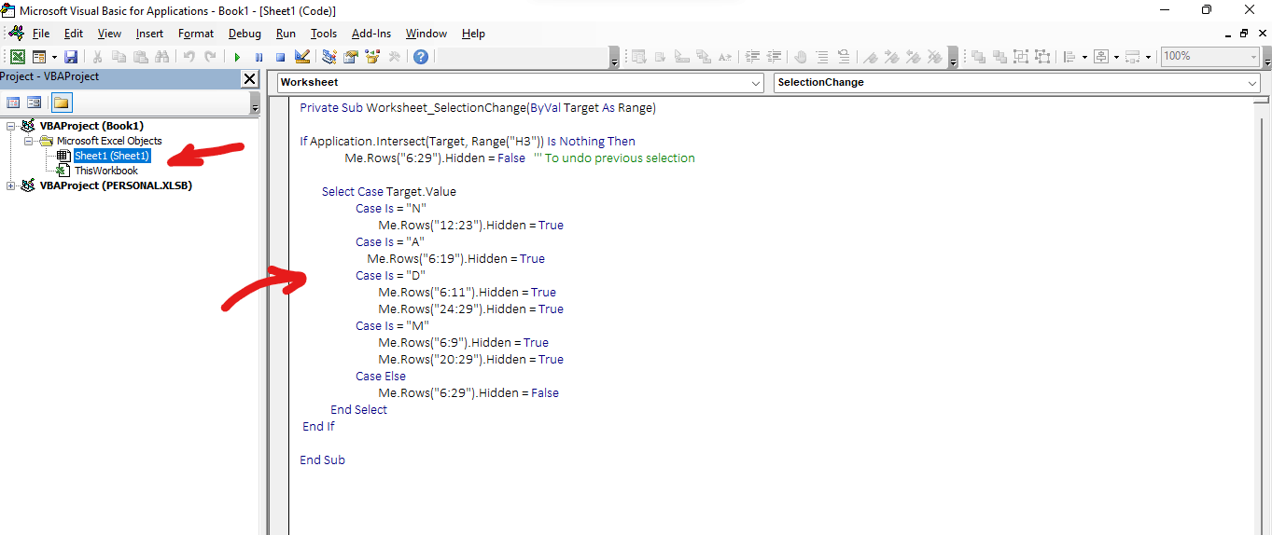Select Sheet1 (Sheet1) in the project tree
Screen dimensions: 1272x535
(112, 156)
